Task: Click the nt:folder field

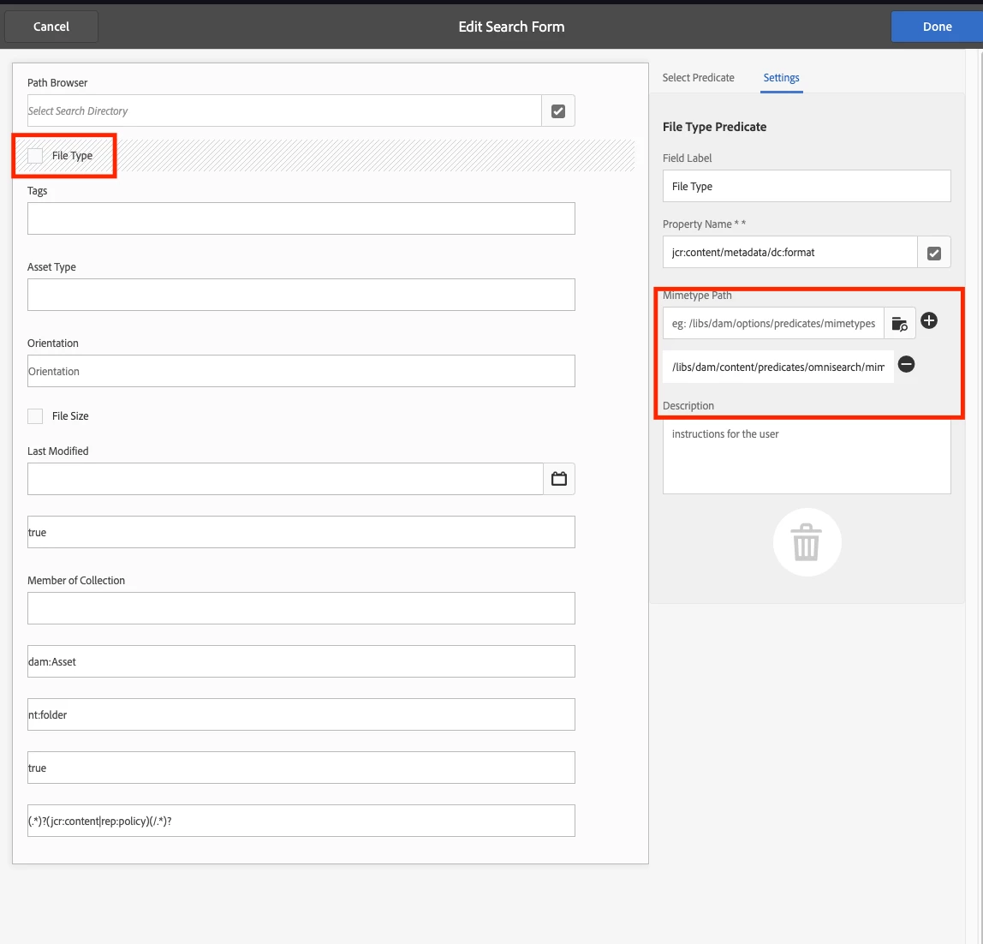Action: tap(301, 714)
